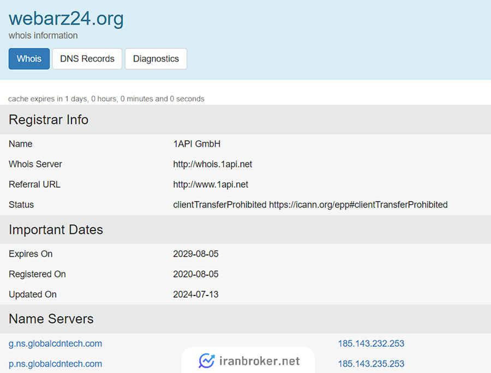Select the Whois tab

29,59
